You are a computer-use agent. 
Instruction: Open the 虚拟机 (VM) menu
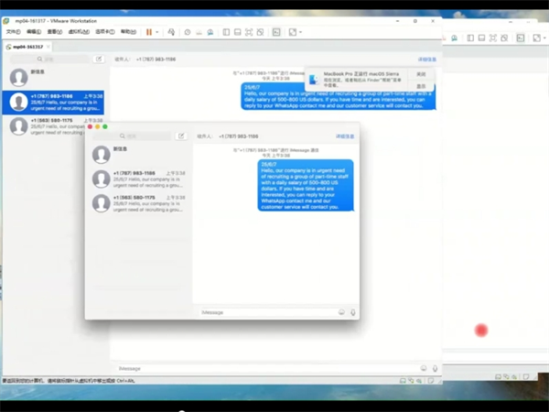point(80,31)
